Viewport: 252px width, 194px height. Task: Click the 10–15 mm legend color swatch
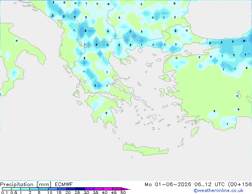(53, 189)
